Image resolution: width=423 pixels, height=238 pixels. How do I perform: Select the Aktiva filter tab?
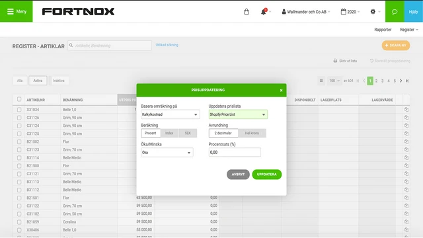click(38, 81)
